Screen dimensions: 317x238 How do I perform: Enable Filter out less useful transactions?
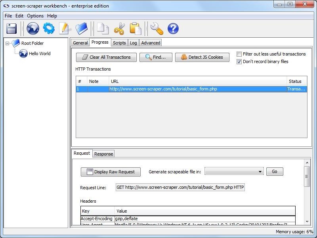(239, 54)
